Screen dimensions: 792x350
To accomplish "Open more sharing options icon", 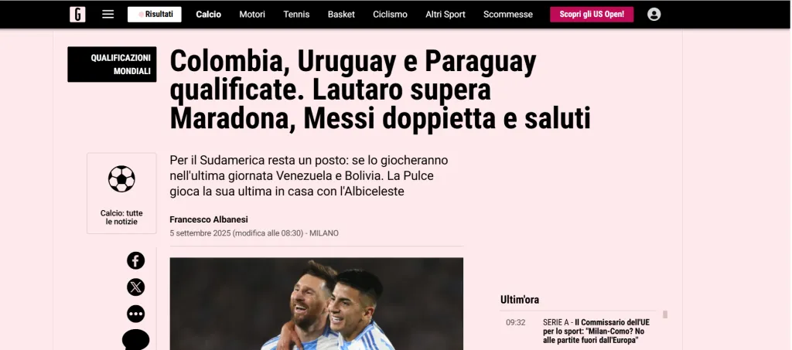I will (x=135, y=314).
